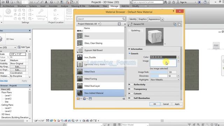Click the Save icon in quick access toolbar
The width and height of the screenshot is (224, 126).
point(7,2)
